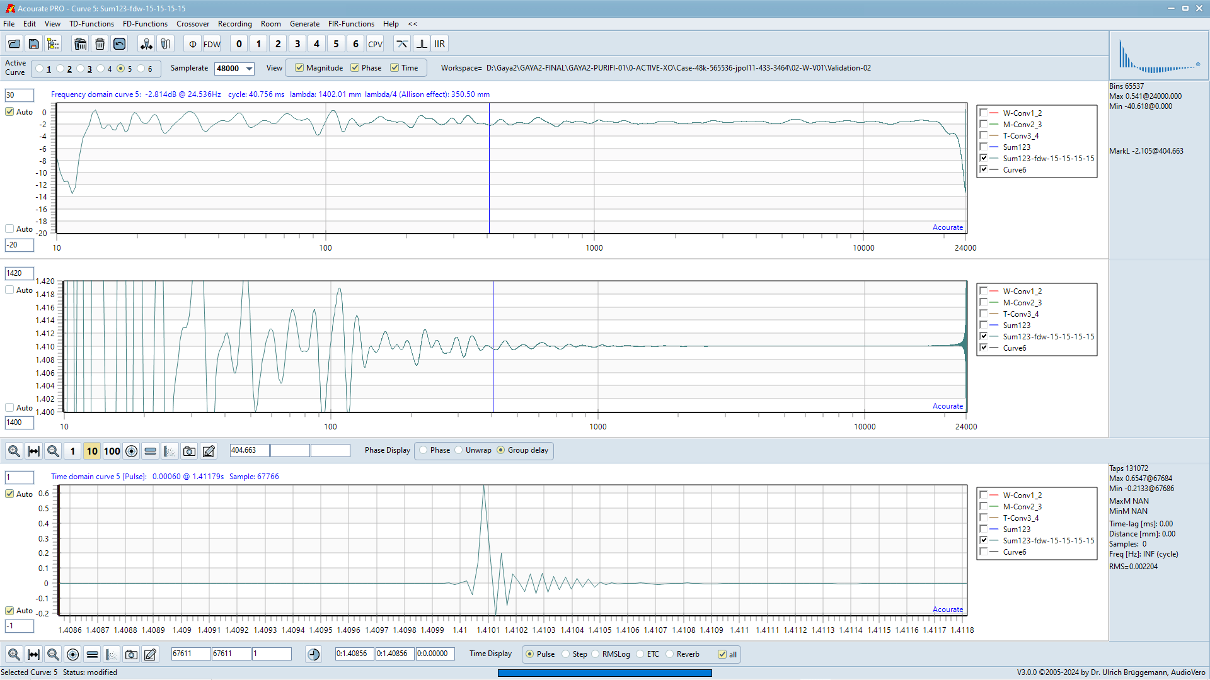Take frequency plot snapshot camera icon

pyautogui.click(x=189, y=451)
